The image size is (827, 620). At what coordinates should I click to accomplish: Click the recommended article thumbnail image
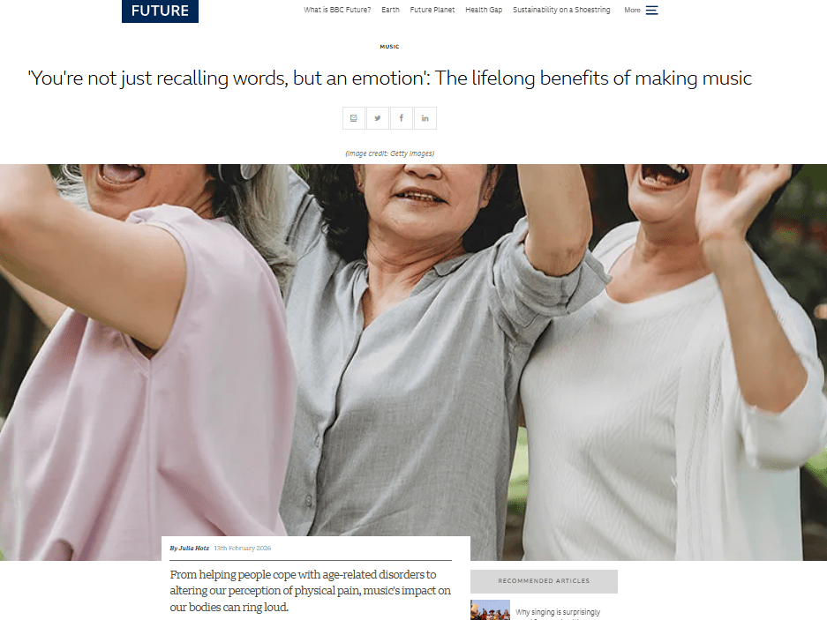(x=490, y=610)
